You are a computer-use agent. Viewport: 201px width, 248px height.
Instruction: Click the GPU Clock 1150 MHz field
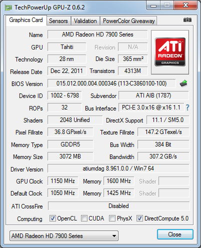point(63,181)
